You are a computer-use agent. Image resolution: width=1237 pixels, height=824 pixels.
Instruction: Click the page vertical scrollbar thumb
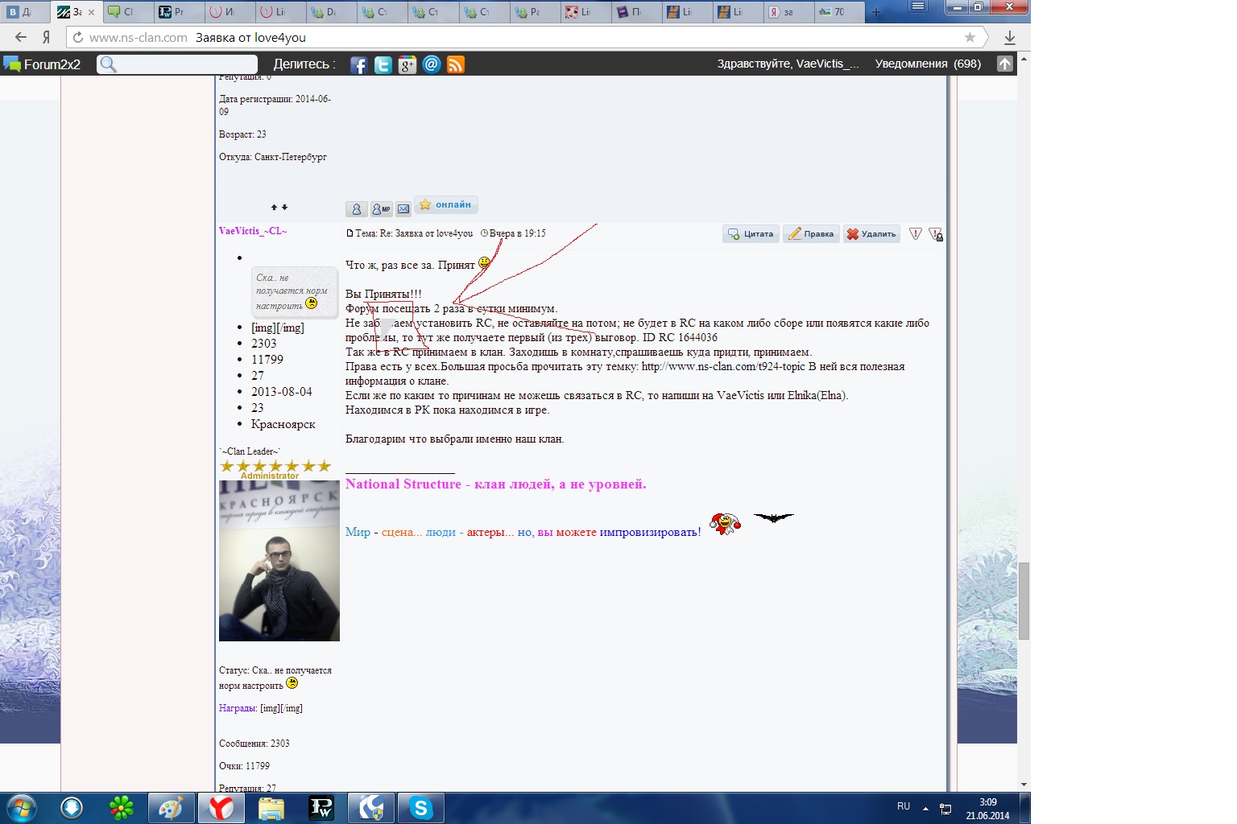(1024, 600)
